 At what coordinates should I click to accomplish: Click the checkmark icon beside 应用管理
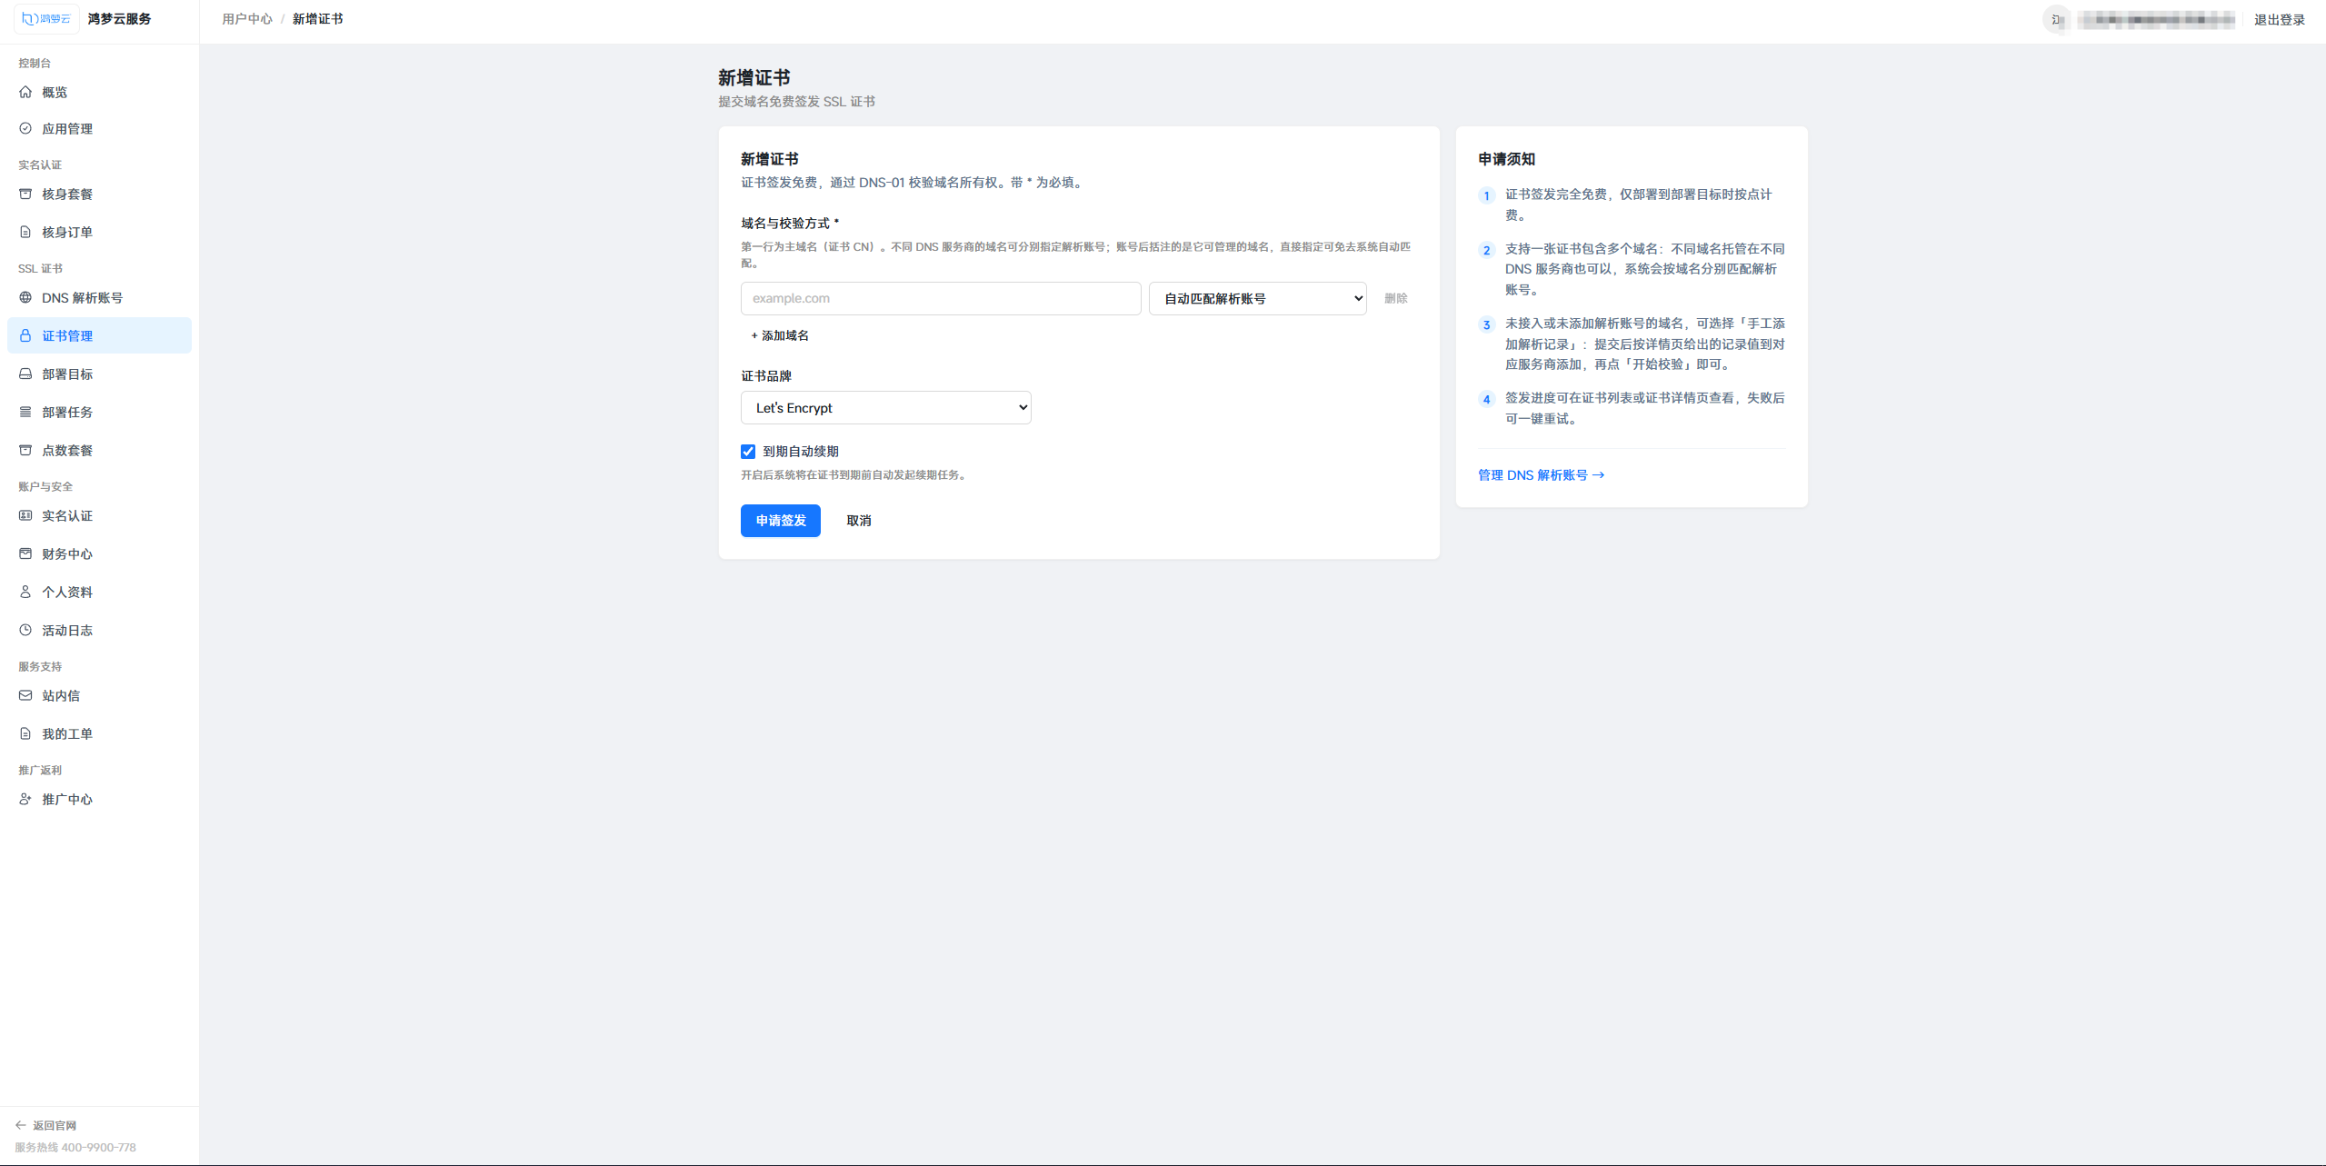coord(25,128)
